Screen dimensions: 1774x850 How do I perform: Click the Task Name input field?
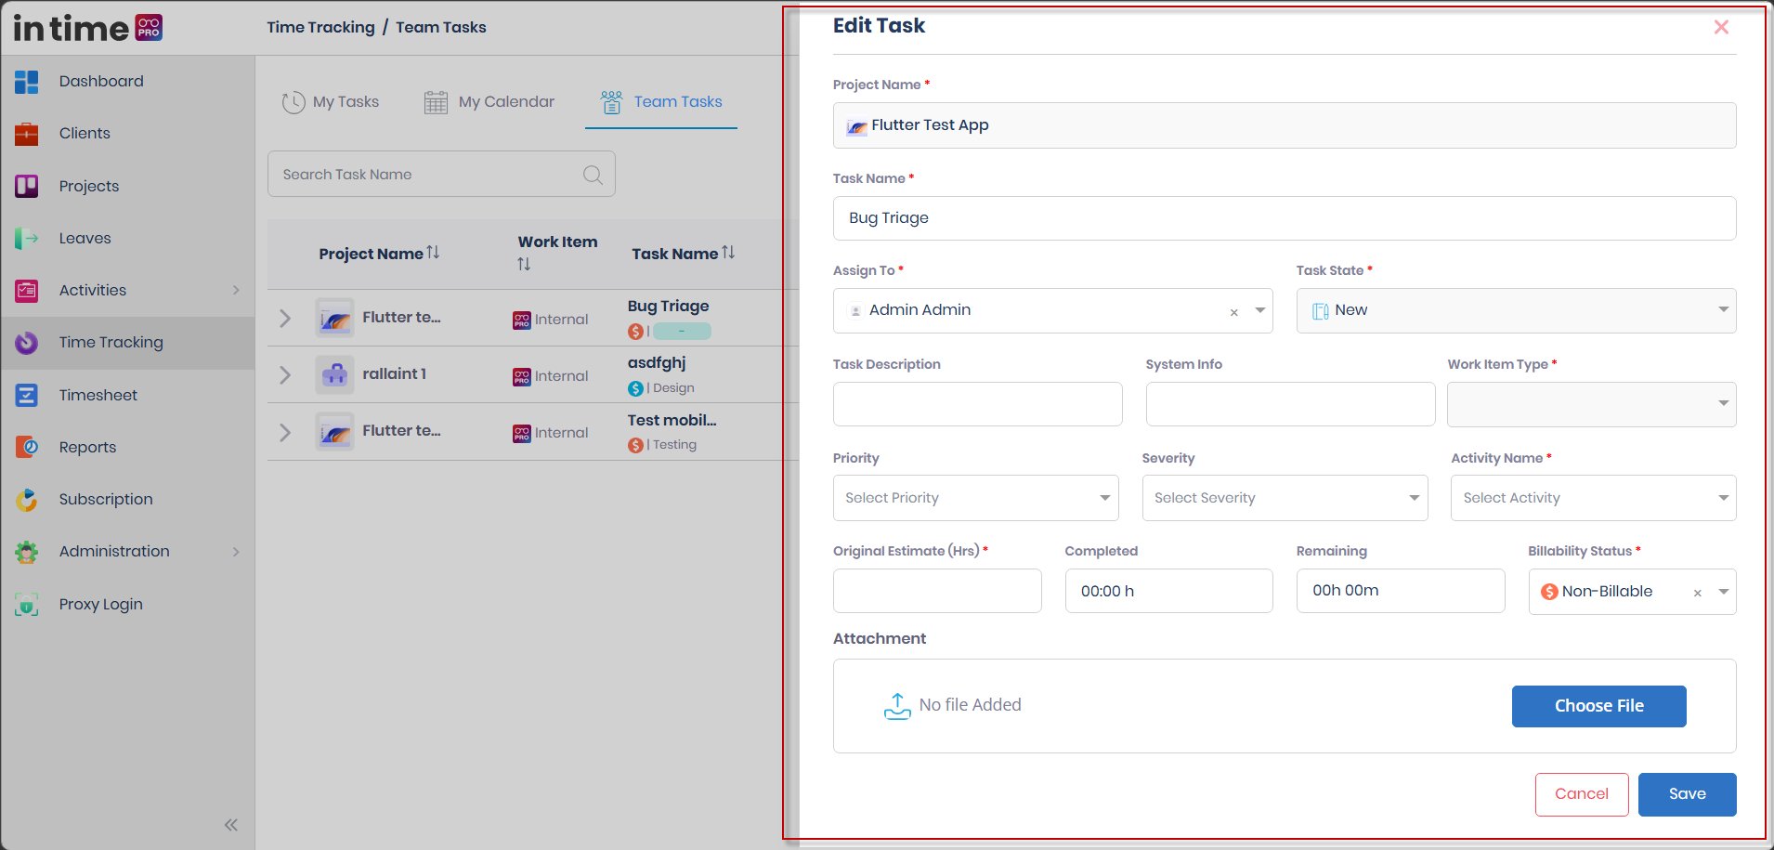click(x=1285, y=218)
